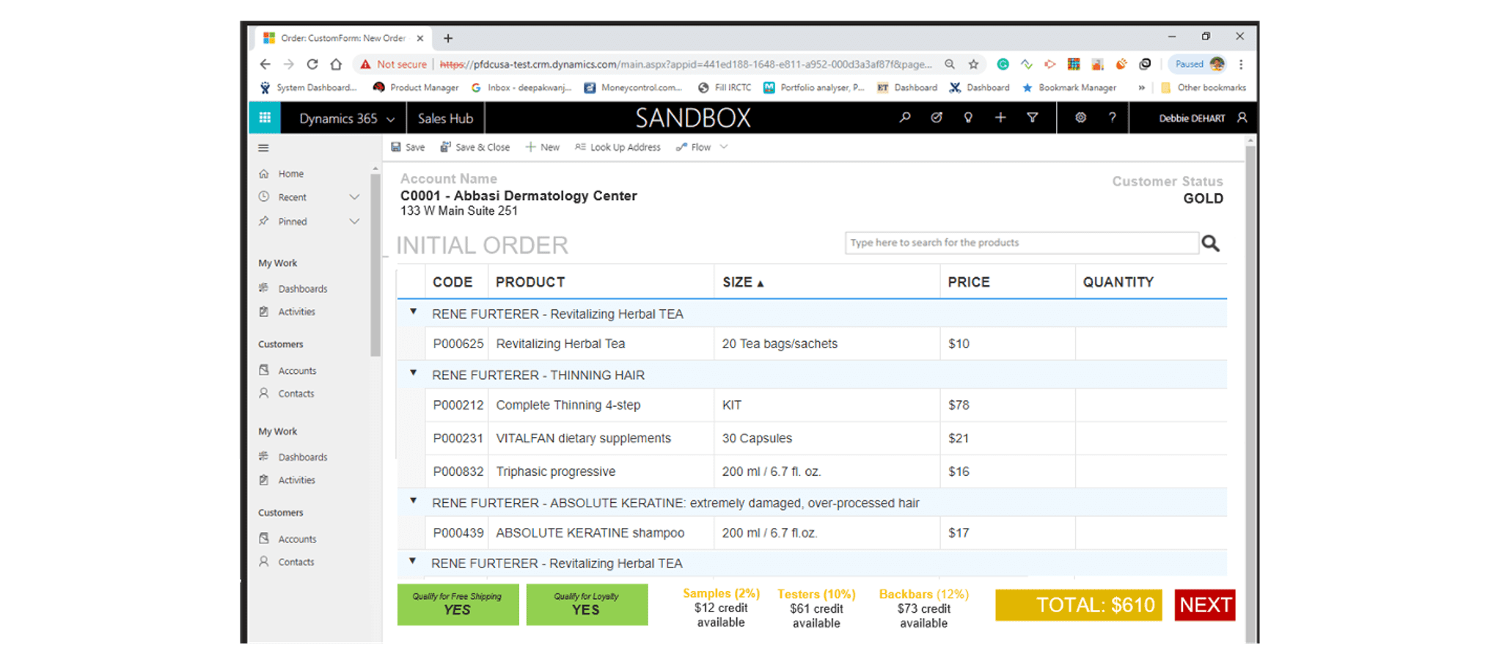1502x665 pixels.
Task: Click the Grammarly green extension icon
Action: (1003, 65)
